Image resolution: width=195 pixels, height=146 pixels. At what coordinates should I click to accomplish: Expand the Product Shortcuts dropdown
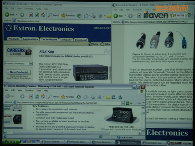31,63
